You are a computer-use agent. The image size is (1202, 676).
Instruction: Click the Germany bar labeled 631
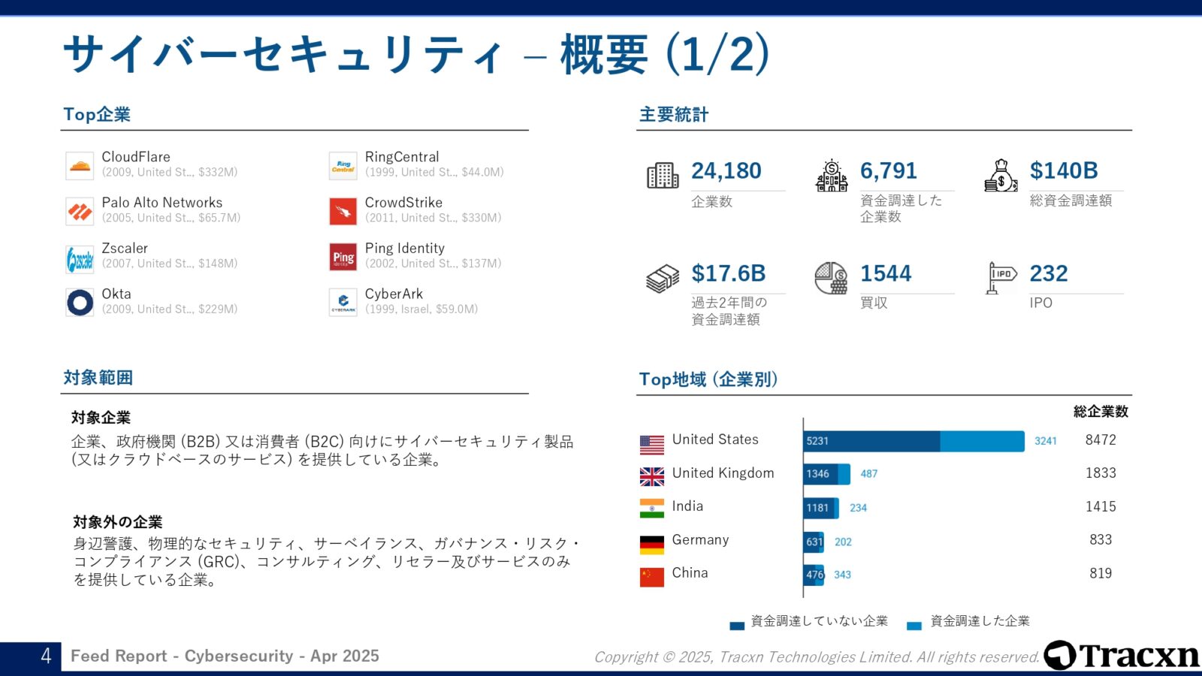click(812, 542)
